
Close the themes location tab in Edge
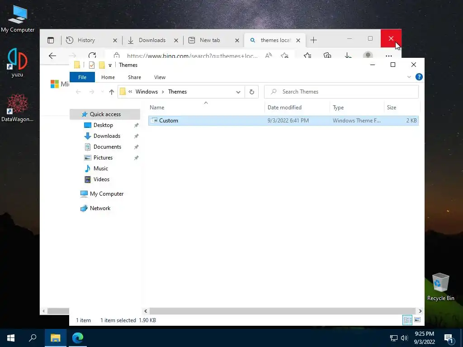[x=298, y=40]
